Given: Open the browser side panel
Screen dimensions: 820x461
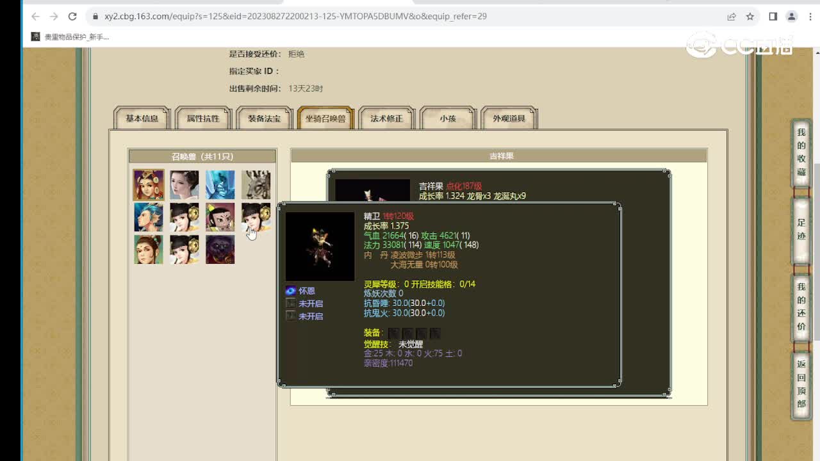Looking at the screenshot, I should [x=773, y=17].
